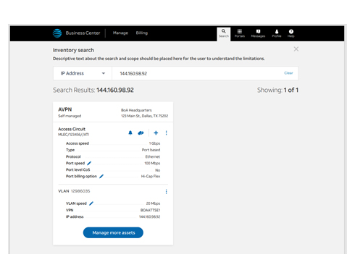Click the Port based type value
This screenshot has height=278, width=355.
[151, 150]
